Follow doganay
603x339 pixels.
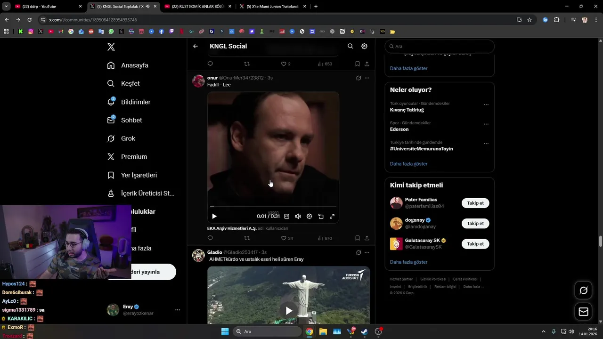click(x=475, y=223)
